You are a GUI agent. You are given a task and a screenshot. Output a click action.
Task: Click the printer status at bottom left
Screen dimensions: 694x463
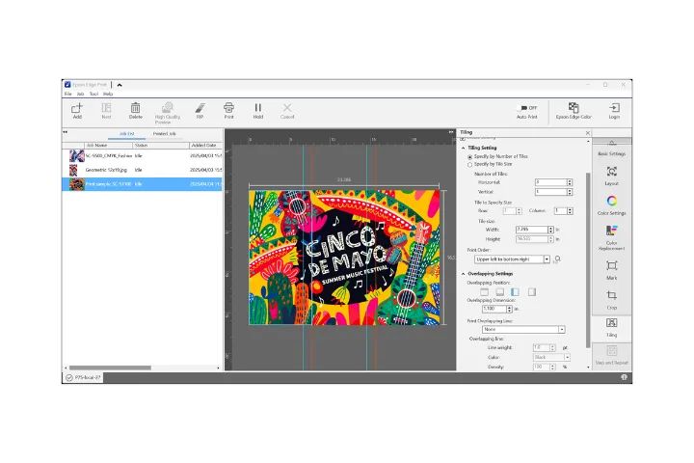83,377
